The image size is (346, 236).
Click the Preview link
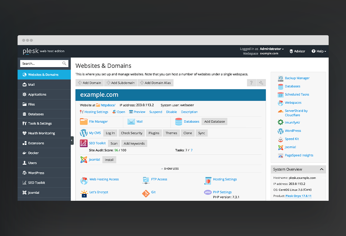click(x=139, y=112)
